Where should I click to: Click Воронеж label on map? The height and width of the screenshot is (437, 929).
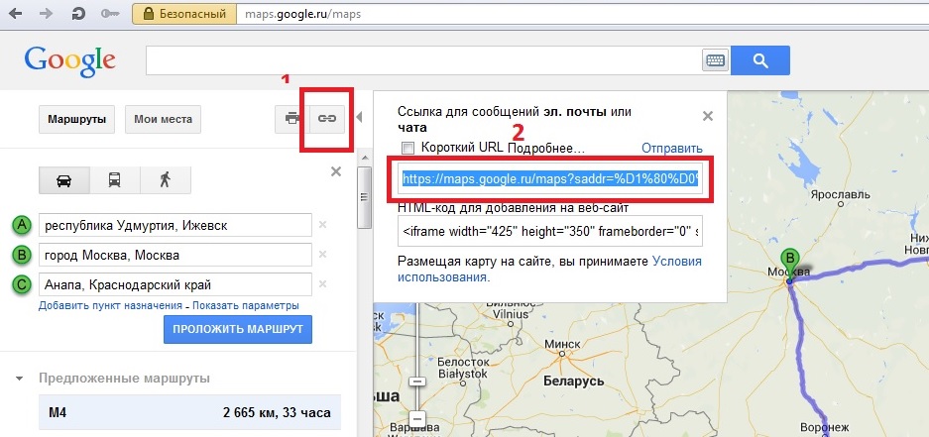point(825,426)
